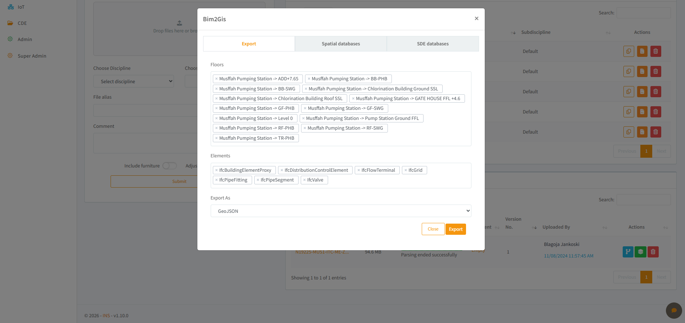Image resolution: width=685 pixels, height=323 pixels.
Task: Remove the Pump Station Ground FFL tag
Action: [x=303, y=118]
